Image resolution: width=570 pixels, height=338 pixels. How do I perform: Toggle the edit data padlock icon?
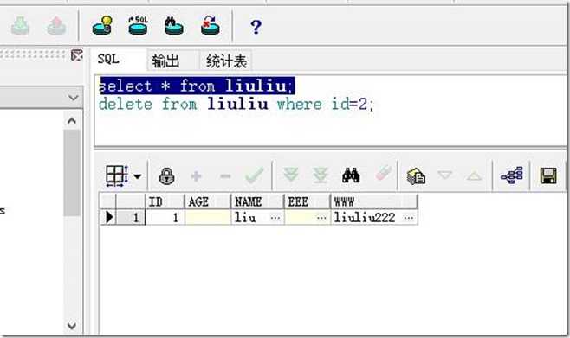167,176
